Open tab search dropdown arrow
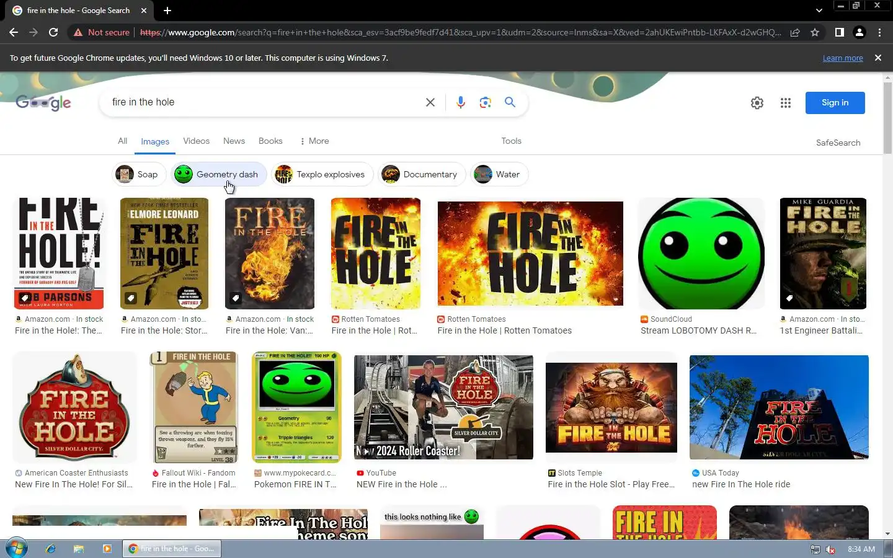Image resolution: width=893 pixels, height=558 pixels. (x=819, y=11)
